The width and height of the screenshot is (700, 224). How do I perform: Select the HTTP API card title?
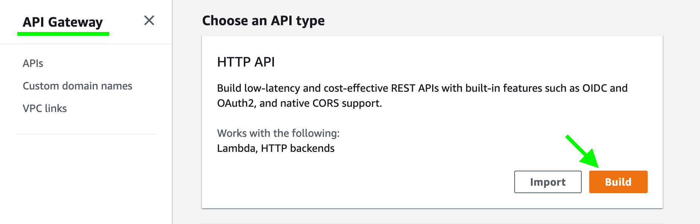(246, 62)
